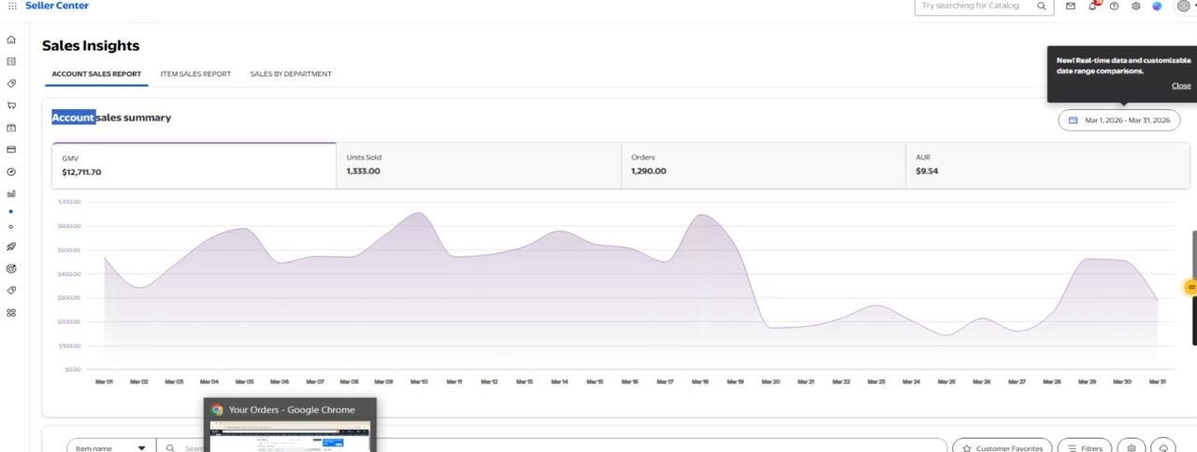Click the Sales Insights heading
Image resolution: width=1197 pixels, height=452 pixels.
point(91,46)
